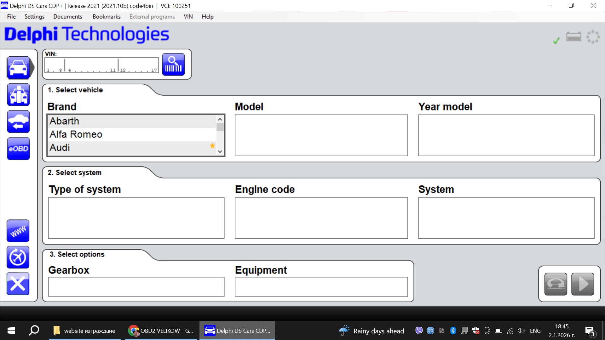The width and height of the screenshot is (605, 340).
Task: Open the eOBD generic diagnostics mode
Action: point(18,149)
